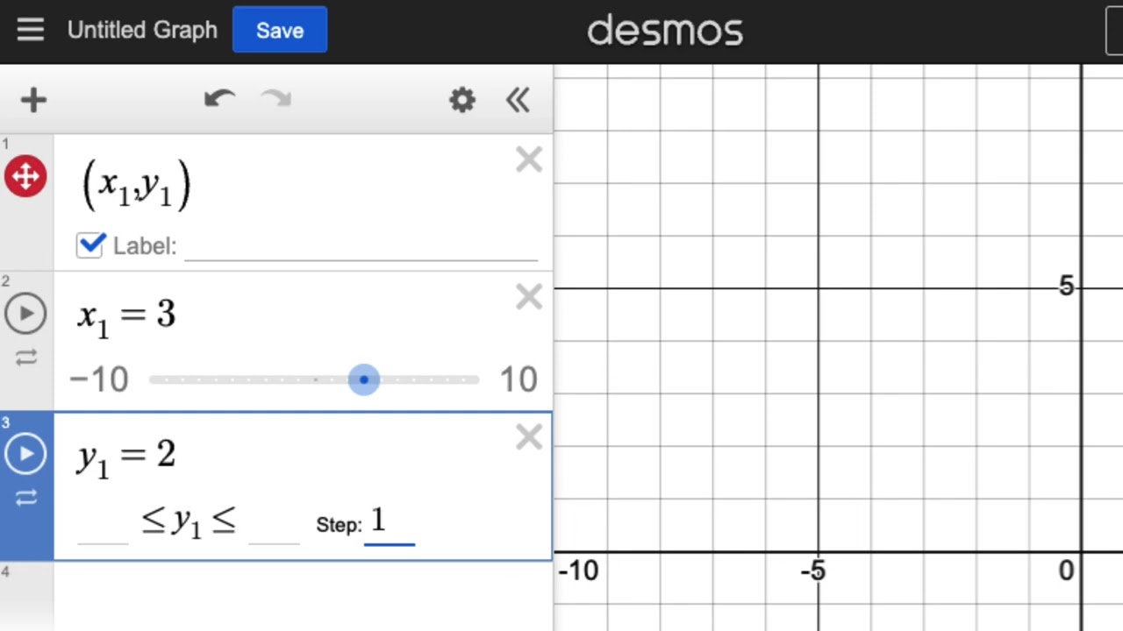Delete the x1 = 3 expression
Screen dimensions: 1123x631
pos(529,298)
